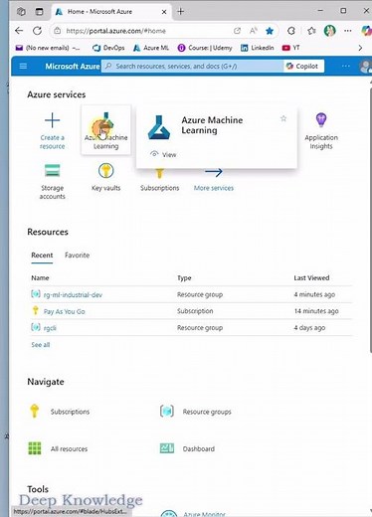Open the Azure portal hamburger menu
Image resolution: width=372 pixels, height=517 pixels.
pyautogui.click(x=23, y=67)
